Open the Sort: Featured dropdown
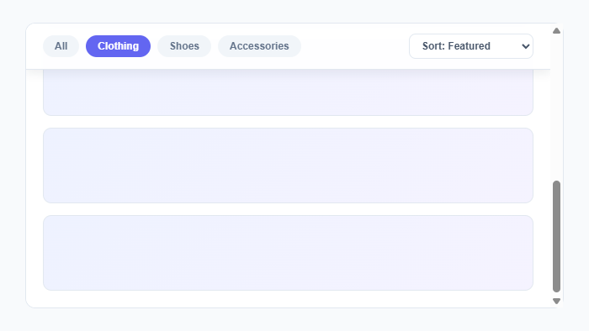This screenshot has width=589, height=331. (x=471, y=46)
